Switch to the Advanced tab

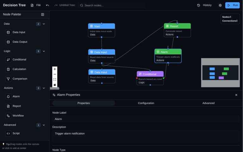point(209,103)
